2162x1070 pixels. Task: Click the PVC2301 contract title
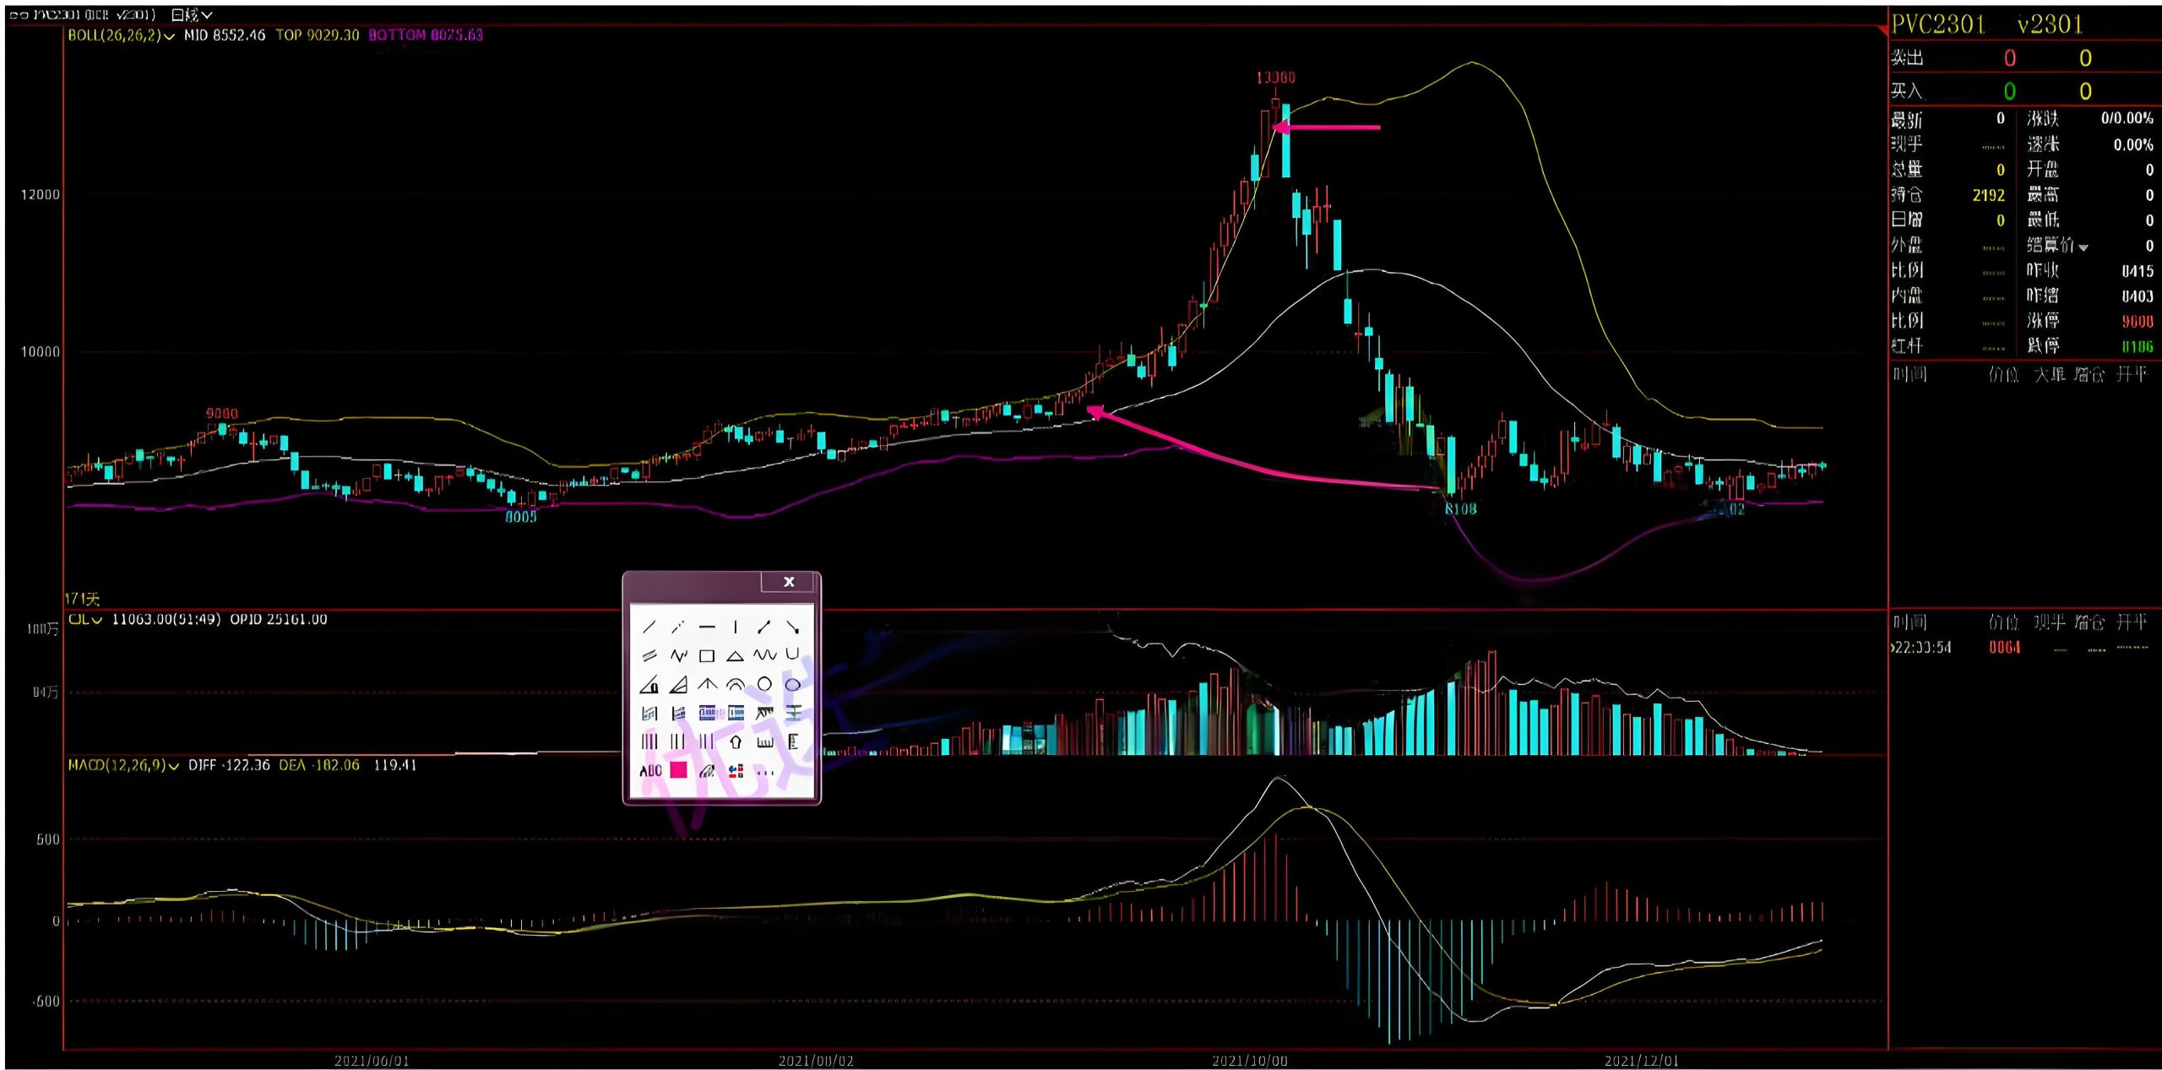click(x=1937, y=24)
